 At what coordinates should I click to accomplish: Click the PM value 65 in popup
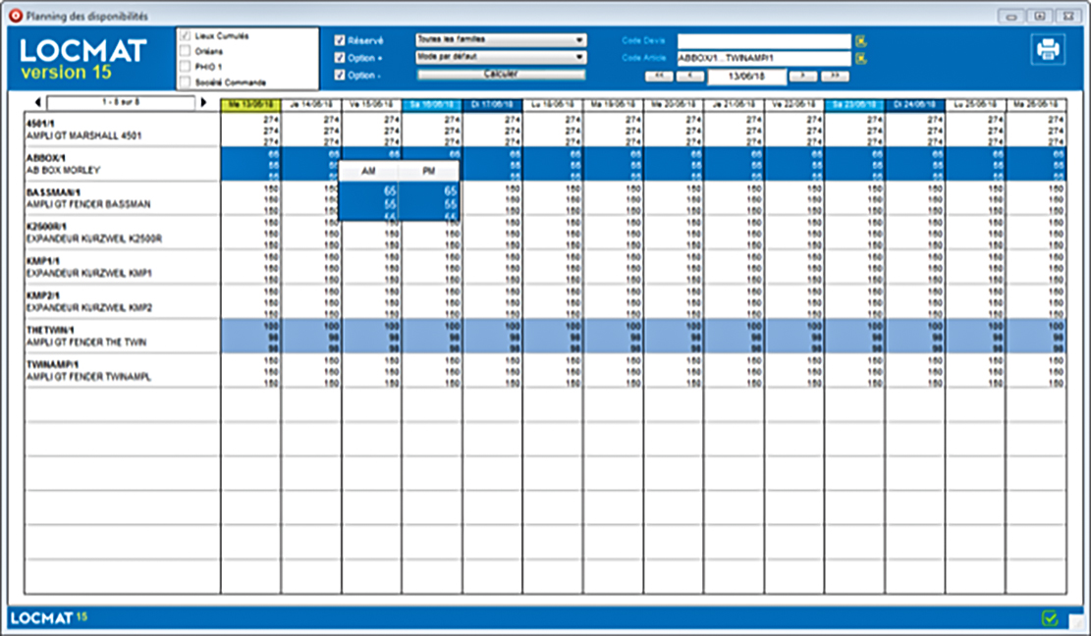coord(450,190)
